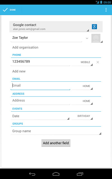The image size is (112, 179).
Task: Tap the Done checkmark icon
Action: tap(5, 10)
